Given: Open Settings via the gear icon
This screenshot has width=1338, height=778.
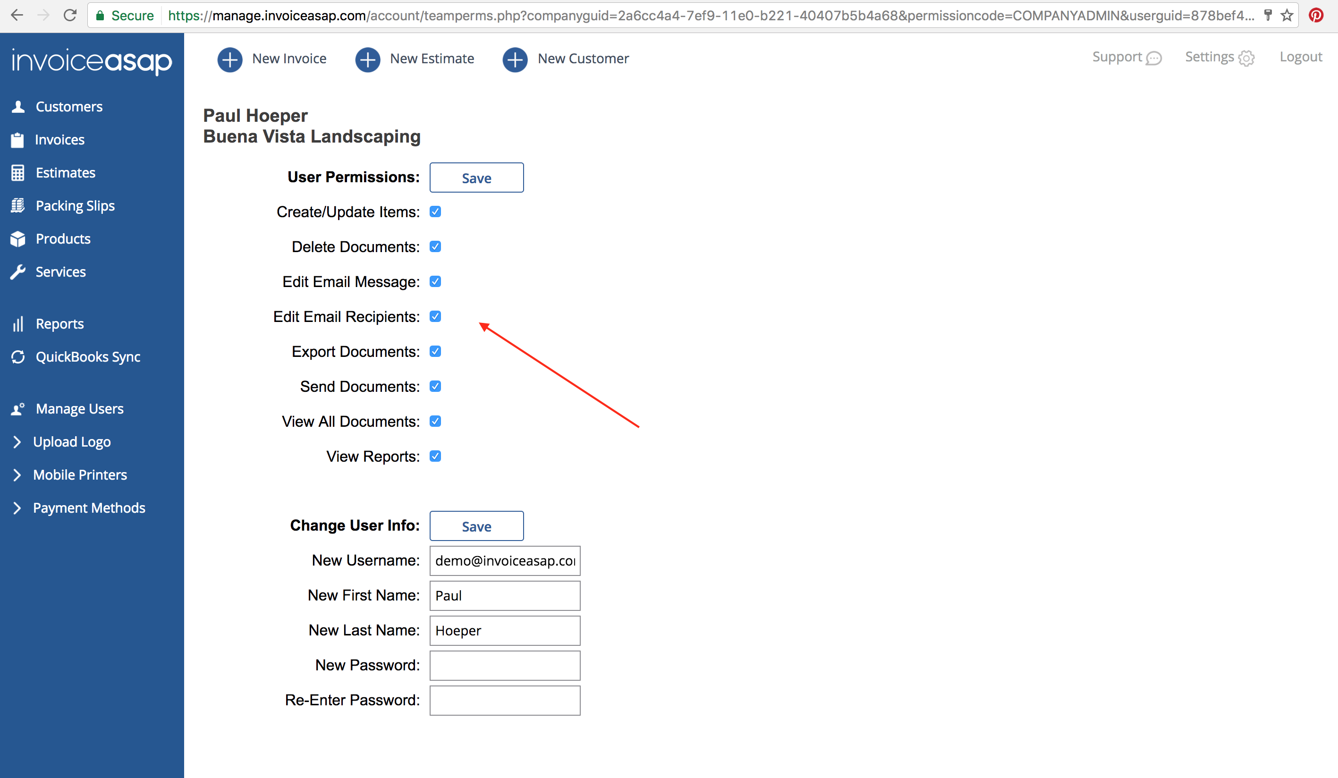Looking at the screenshot, I should pyautogui.click(x=1246, y=58).
